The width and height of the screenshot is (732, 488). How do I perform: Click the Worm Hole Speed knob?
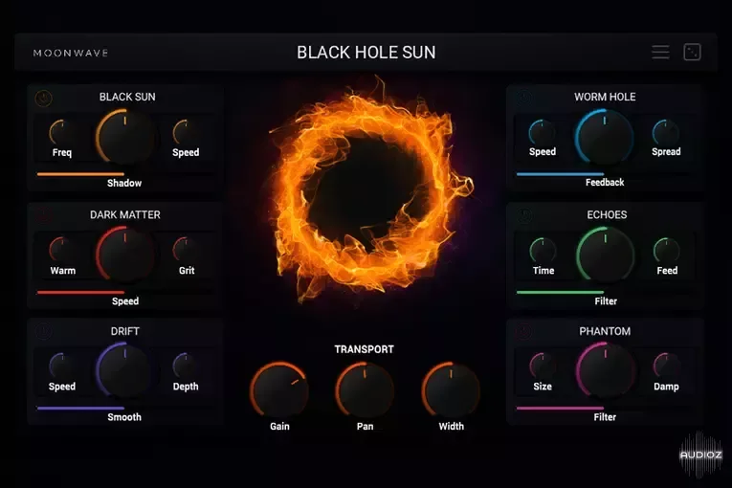pyautogui.click(x=542, y=133)
